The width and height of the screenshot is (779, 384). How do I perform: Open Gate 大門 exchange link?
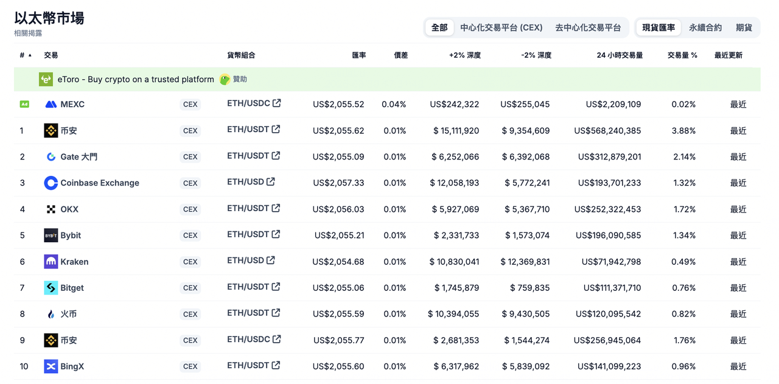(79, 157)
